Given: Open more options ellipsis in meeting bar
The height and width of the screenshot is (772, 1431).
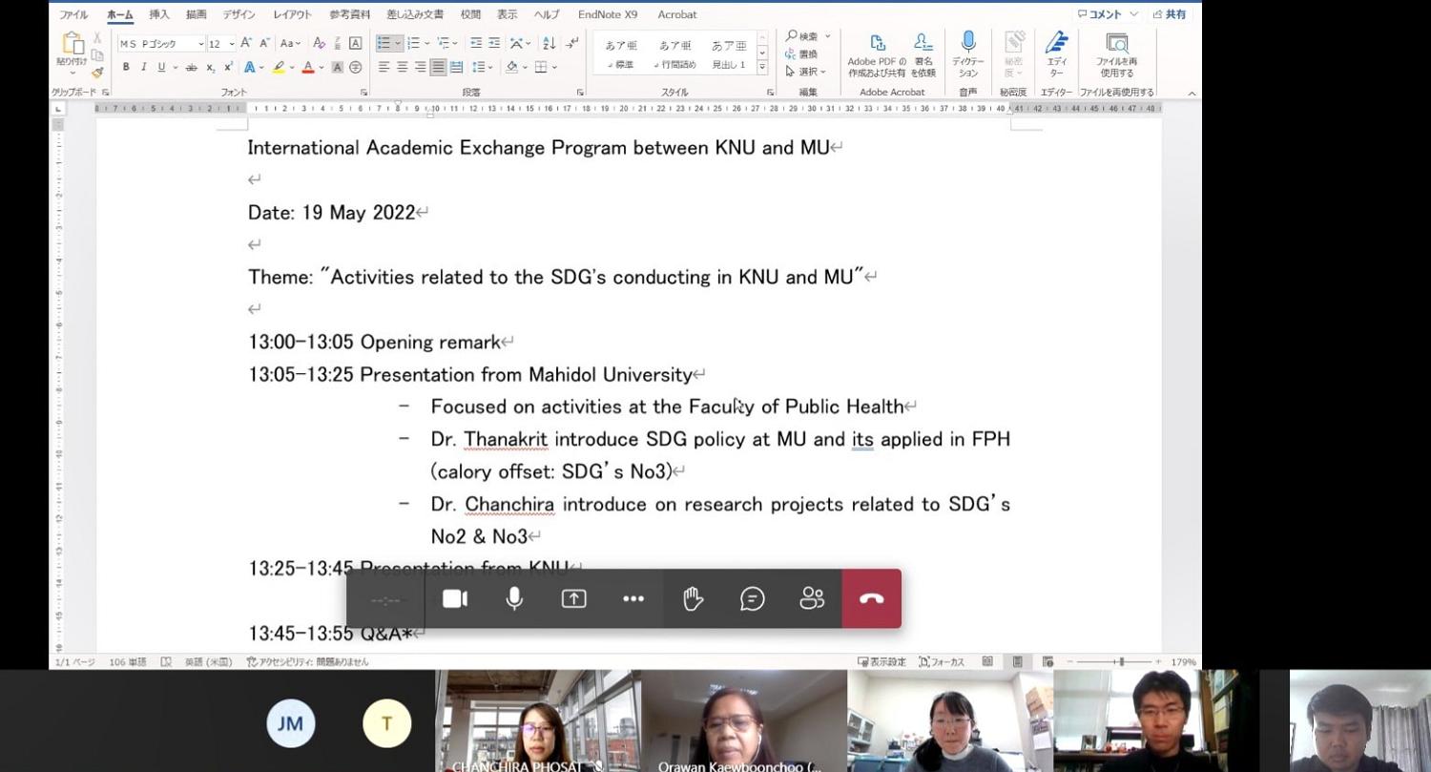Looking at the screenshot, I should coord(633,599).
